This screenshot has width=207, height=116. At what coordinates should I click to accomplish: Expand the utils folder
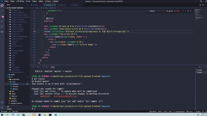click(x=13, y=91)
